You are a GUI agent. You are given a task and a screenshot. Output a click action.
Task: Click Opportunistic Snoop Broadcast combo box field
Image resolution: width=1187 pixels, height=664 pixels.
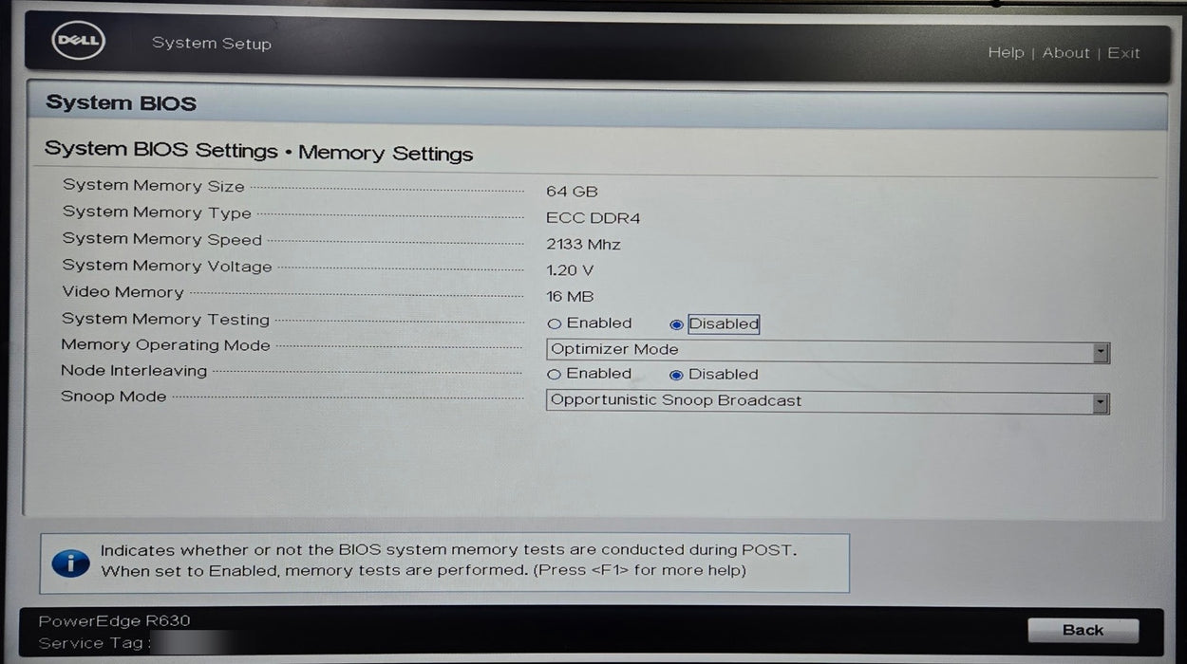click(828, 402)
